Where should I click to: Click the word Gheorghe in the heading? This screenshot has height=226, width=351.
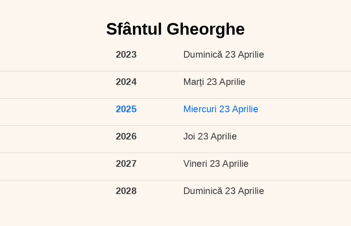[206, 29]
